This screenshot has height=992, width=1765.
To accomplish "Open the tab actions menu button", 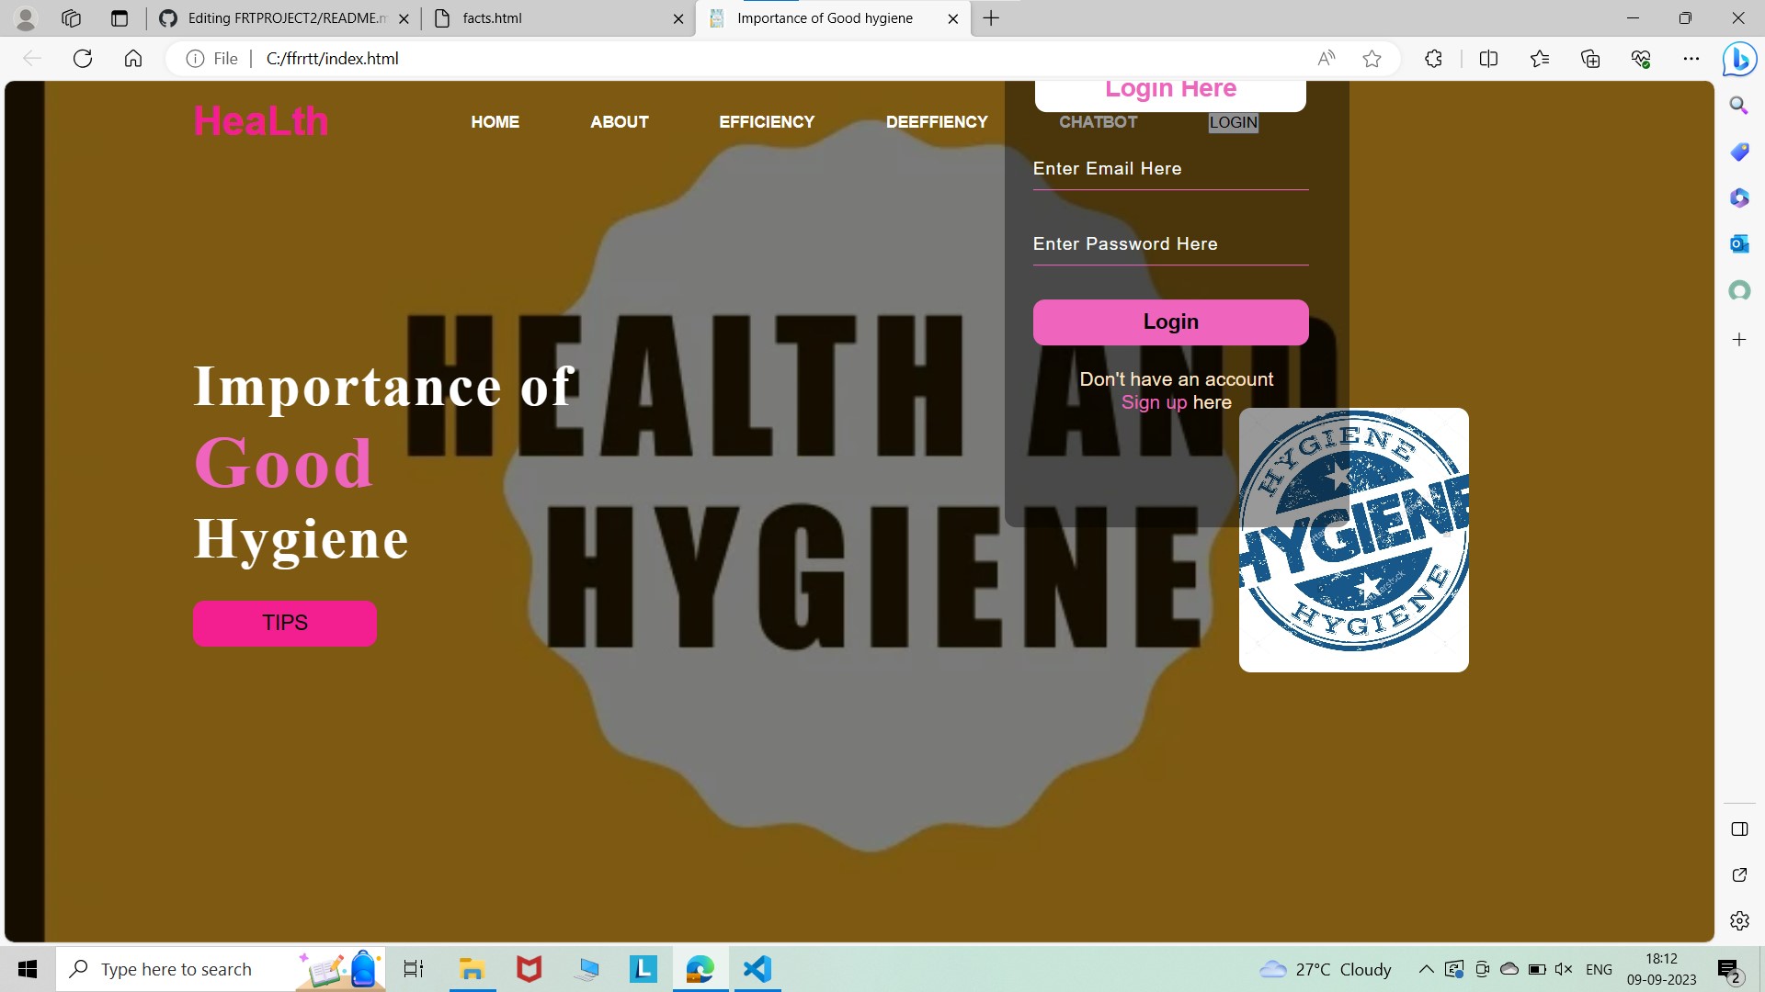I will pyautogui.click(x=119, y=18).
